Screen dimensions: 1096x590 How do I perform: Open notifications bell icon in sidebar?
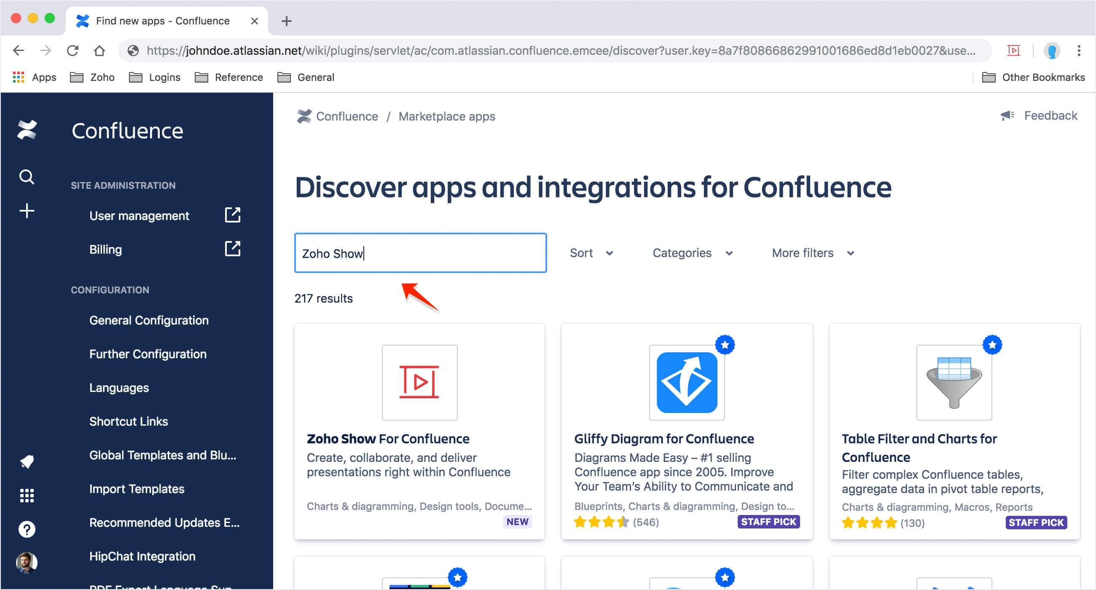(x=27, y=461)
